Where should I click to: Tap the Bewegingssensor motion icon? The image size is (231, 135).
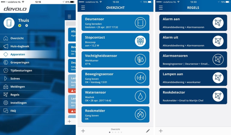[140, 78]
